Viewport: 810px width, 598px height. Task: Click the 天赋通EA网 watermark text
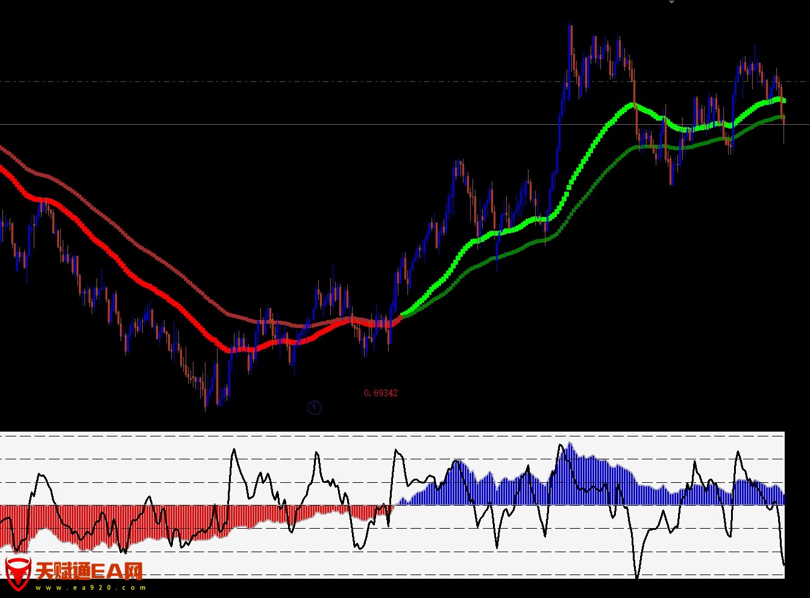coord(89,570)
